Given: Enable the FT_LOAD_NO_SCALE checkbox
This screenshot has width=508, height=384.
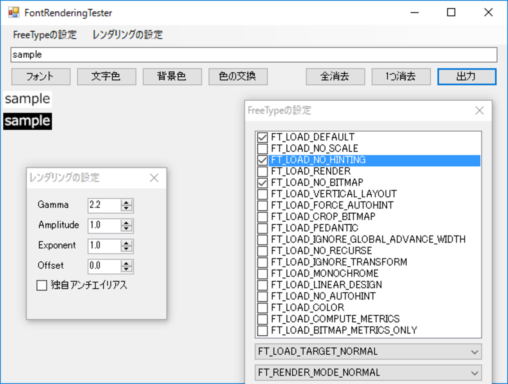Looking at the screenshot, I should pyautogui.click(x=263, y=149).
